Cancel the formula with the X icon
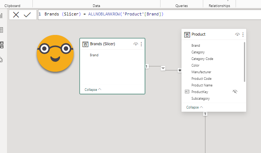 [x=16, y=15]
